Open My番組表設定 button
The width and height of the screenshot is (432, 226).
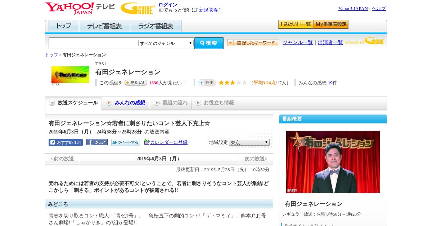click(331, 24)
